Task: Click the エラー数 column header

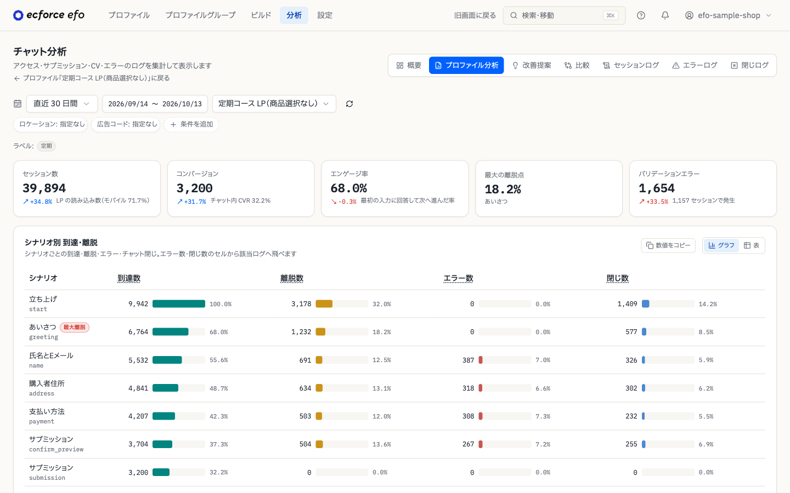Action: (x=459, y=278)
